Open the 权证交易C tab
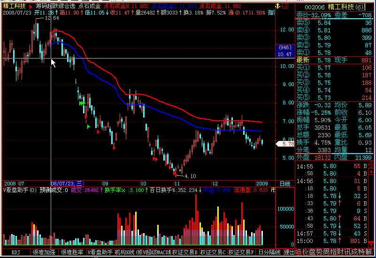The height and width of the screenshot is (258, 376). click(x=213, y=252)
